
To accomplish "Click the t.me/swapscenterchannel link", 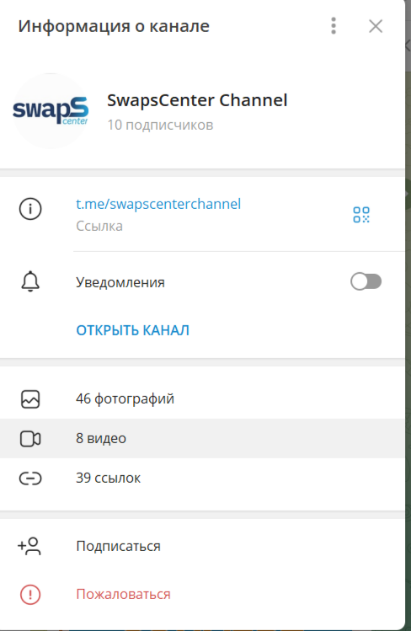I will pos(158,204).
